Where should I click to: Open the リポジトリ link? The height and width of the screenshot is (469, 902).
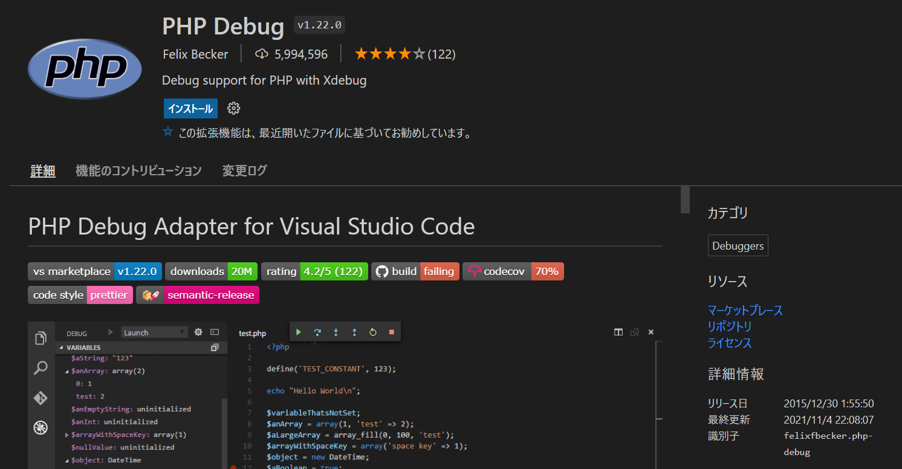730,326
